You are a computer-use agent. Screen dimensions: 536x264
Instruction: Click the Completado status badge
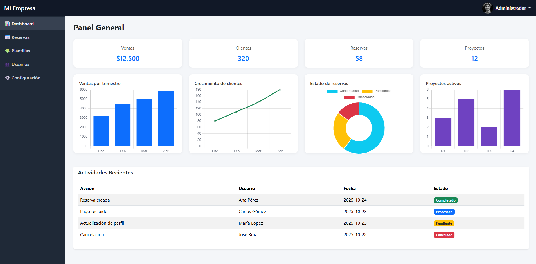click(x=445, y=200)
